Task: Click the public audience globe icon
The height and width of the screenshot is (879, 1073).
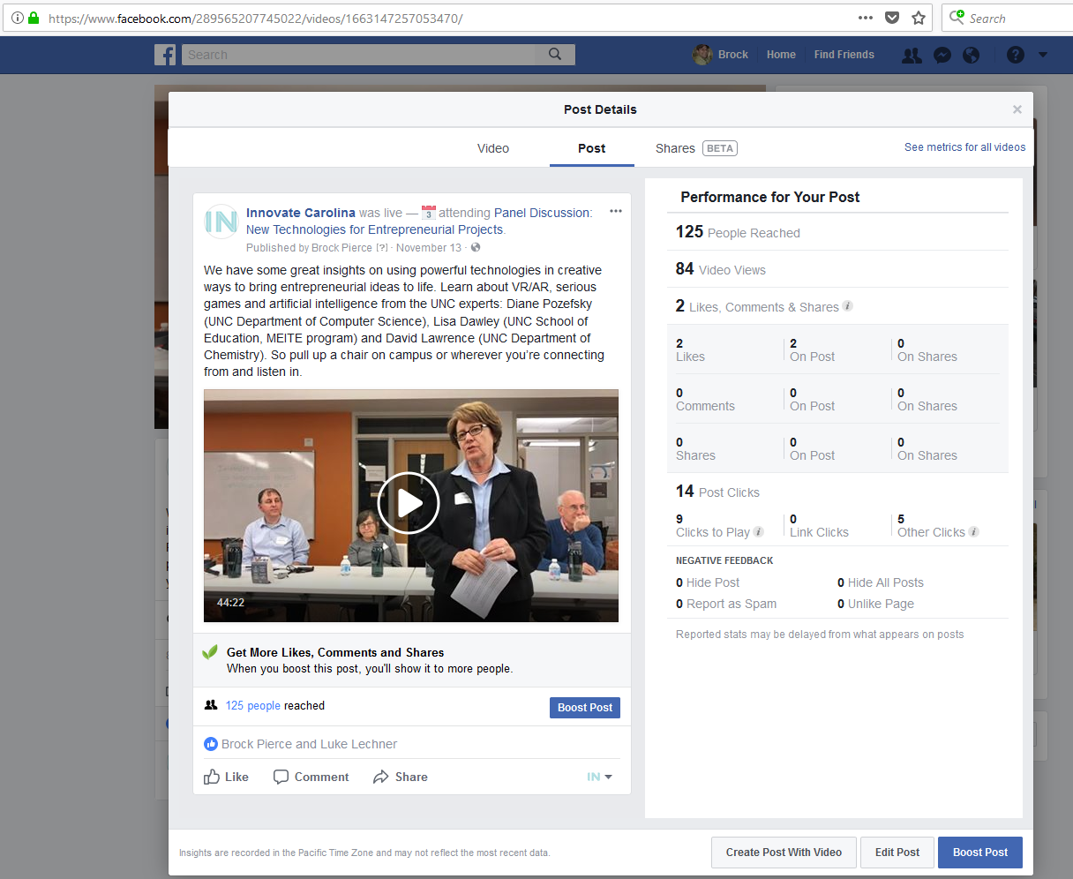Action: 476,248
